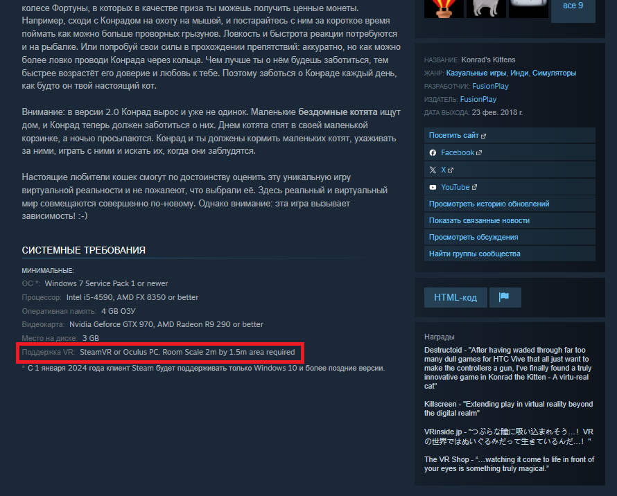Image resolution: width=617 pixels, height=496 pixels.
Task: Open the HTML-код embed button
Action: point(455,297)
